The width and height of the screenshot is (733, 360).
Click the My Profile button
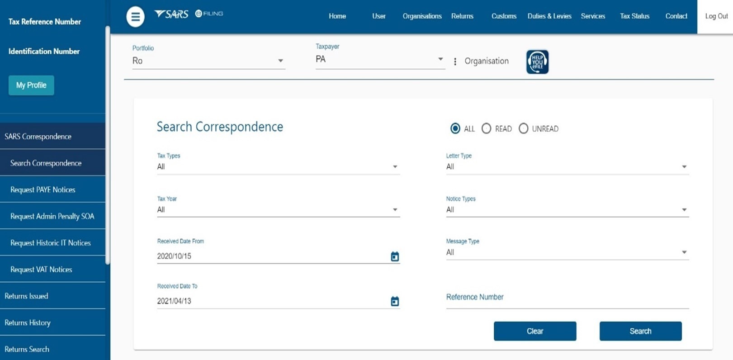pos(31,85)
